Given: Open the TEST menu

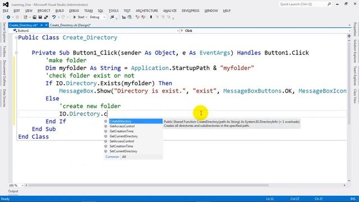Looking at the screenshot, I should pos(127,11).
